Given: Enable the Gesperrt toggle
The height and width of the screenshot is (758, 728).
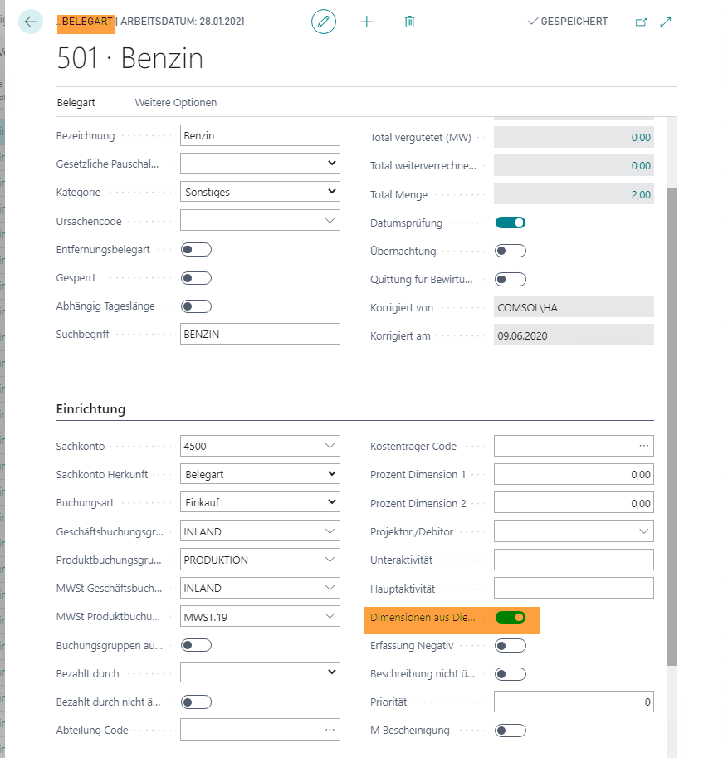Looking at the screenshot, I should click(197, 278).
